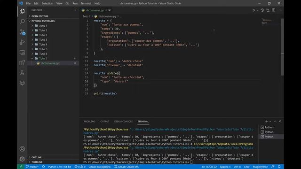
Task: Synchronize changes from the status bar
Action: coord(43,167)
